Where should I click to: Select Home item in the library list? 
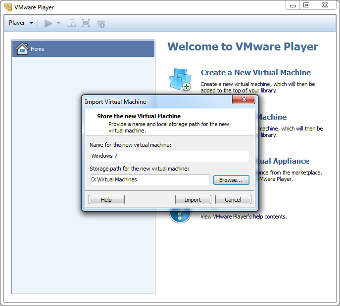38,49
